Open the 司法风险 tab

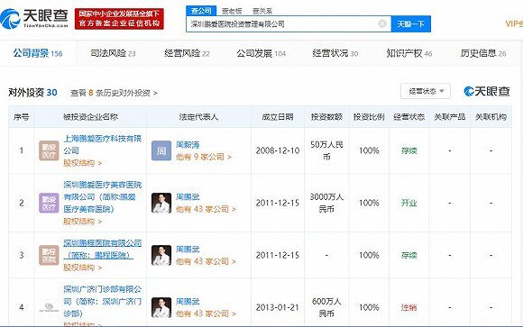(x=113, y=53)
